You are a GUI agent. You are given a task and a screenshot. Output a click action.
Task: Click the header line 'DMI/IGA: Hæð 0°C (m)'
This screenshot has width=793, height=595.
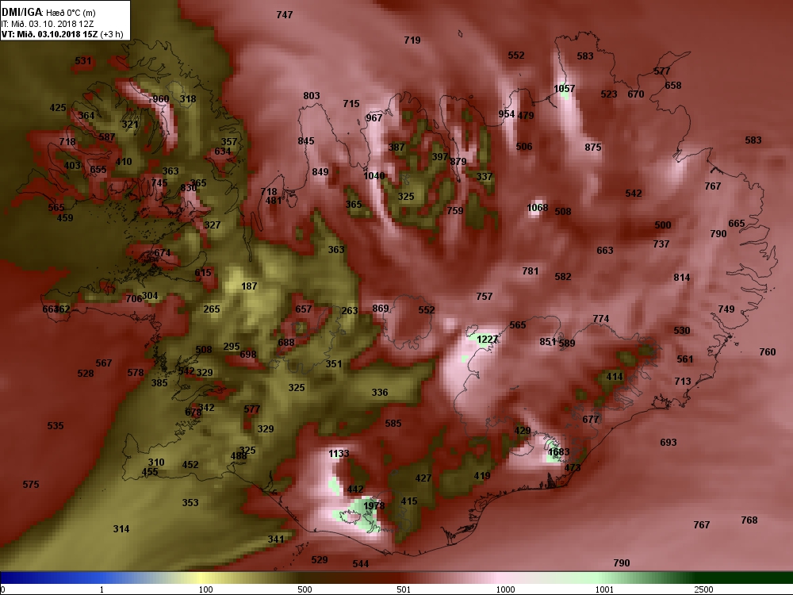tap(48, 12)
